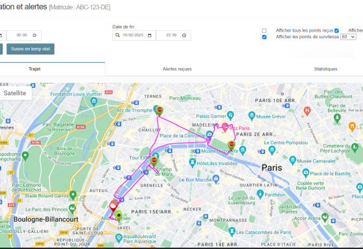This screenshot has width=363, height=249.
Task: Open the clock picker next to 23:59
Action: pos(184,36)
